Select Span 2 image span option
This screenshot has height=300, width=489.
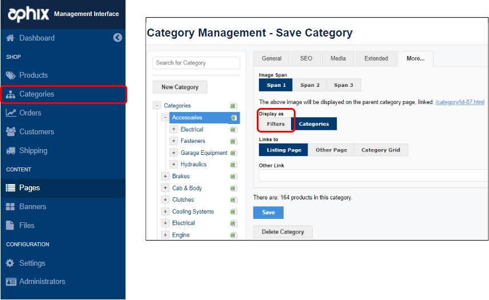coord(310,85)
